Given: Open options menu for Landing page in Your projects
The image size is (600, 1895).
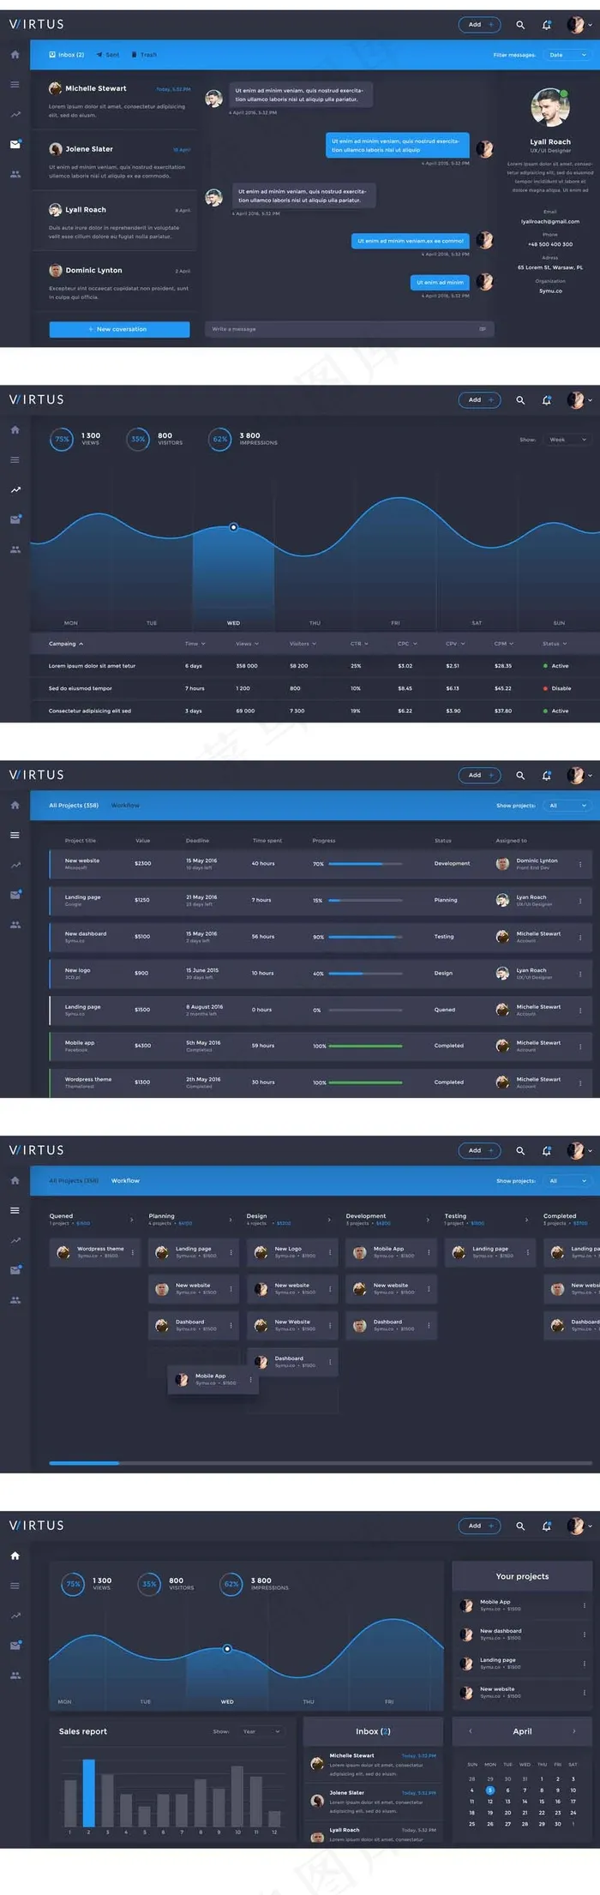Looking at the screenshot, I should tap(584, 1664).
